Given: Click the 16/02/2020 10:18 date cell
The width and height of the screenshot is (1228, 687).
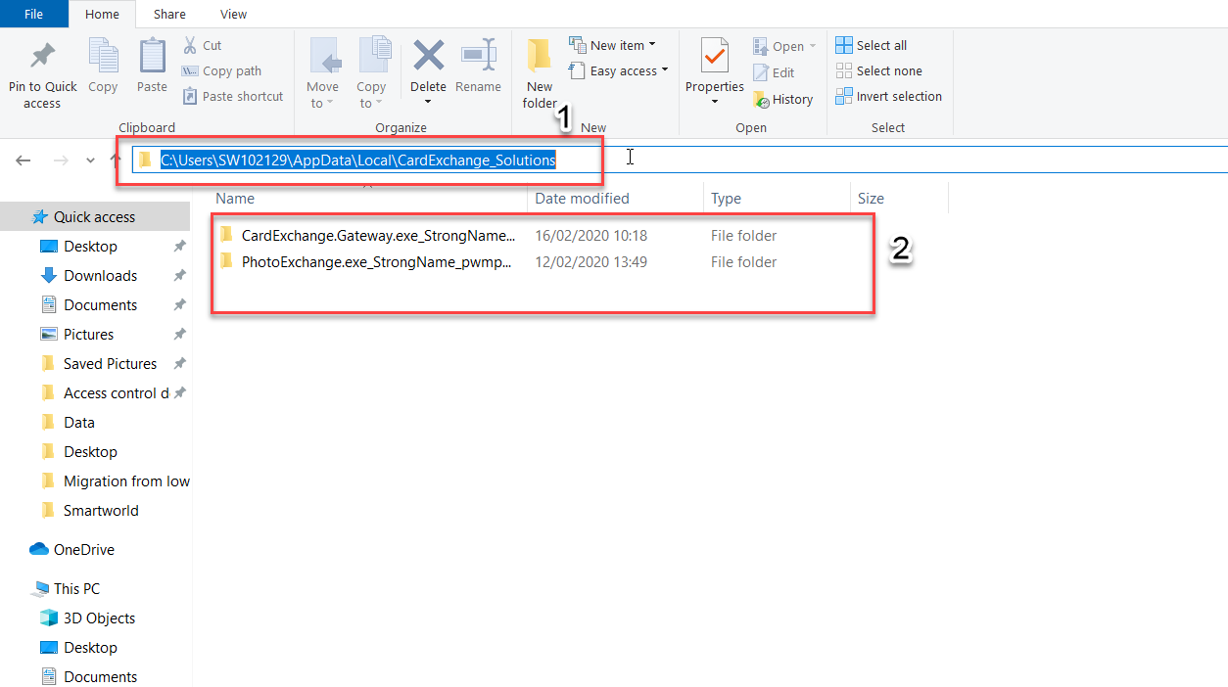Looking at the screenshot, I should click(x=590, y=235).
